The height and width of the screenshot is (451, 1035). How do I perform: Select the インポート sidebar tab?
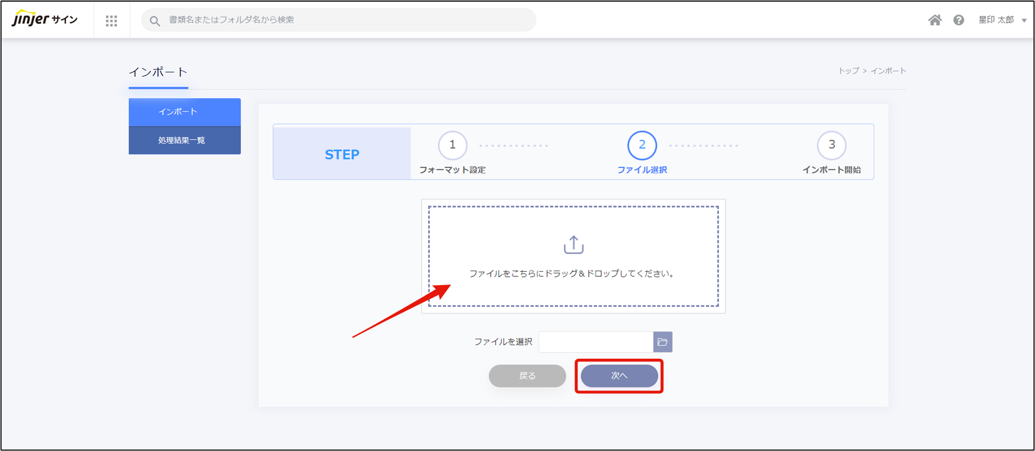coord(184,112)
